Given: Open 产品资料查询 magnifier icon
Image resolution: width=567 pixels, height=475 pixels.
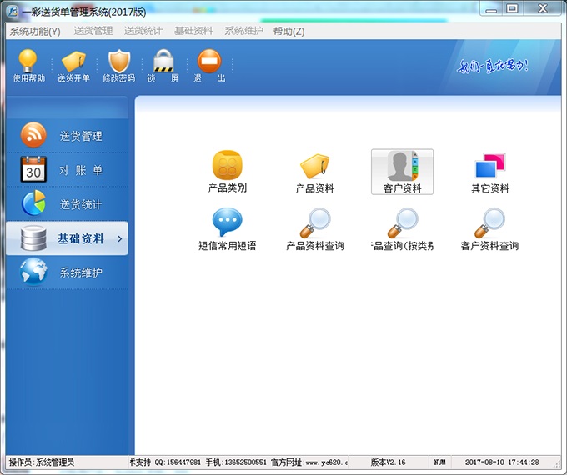Looking at the screenshot, I should pos(314,230).
